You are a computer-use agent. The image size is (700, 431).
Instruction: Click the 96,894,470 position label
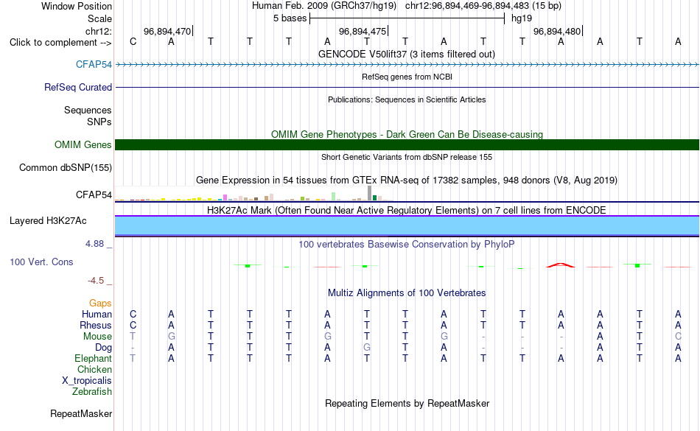[x=167, y=31]
